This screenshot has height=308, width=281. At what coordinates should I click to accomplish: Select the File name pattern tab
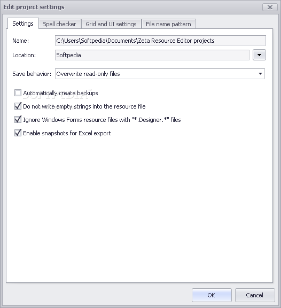tap(168, 24)
